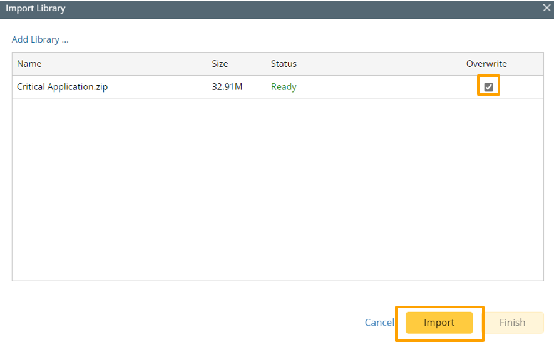Screen dimensions: 554x347
Task: Click the empty middle of the title bar
Action: (x=282, y=9)
